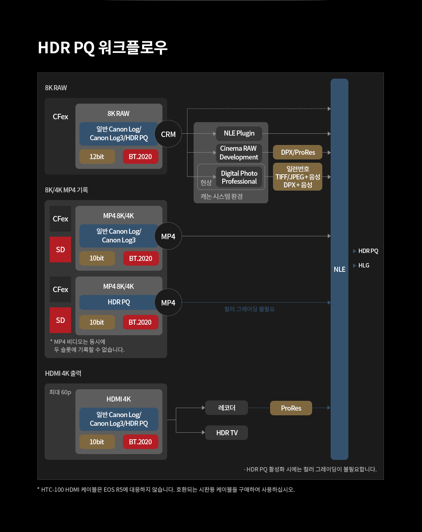
Task: Click the MP4 circle beside the Canon Log3 card
Action: point(168,236)
